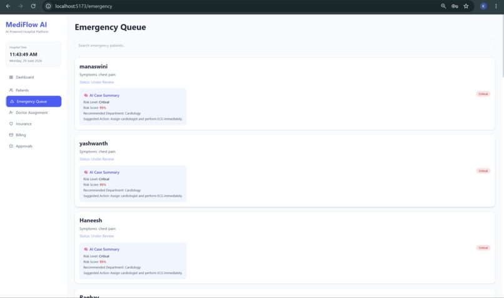This screenshot has height=298, width=504.
Task: Click Risk Score 95% in manaswini's summary
Action: 94,108
